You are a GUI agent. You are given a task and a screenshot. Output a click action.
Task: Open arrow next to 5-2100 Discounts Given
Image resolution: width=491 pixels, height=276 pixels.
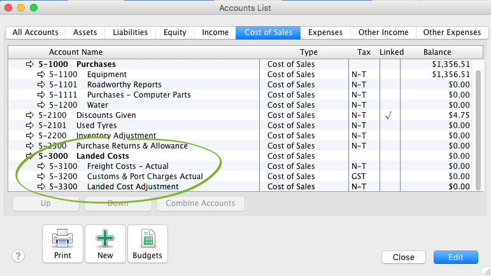(30, 115)
